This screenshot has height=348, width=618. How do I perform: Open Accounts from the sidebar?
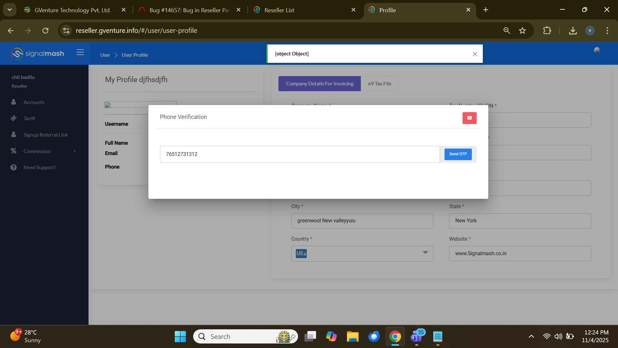34,102
